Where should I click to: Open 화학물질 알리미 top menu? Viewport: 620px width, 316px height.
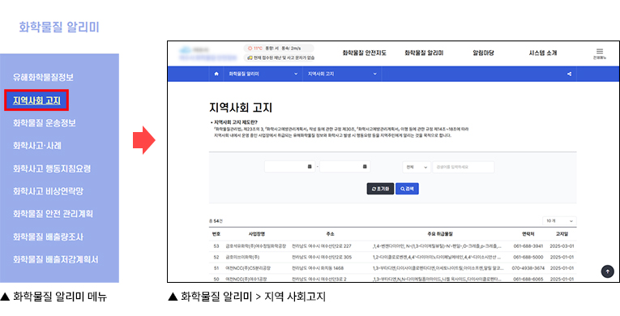tap(424, 53)
